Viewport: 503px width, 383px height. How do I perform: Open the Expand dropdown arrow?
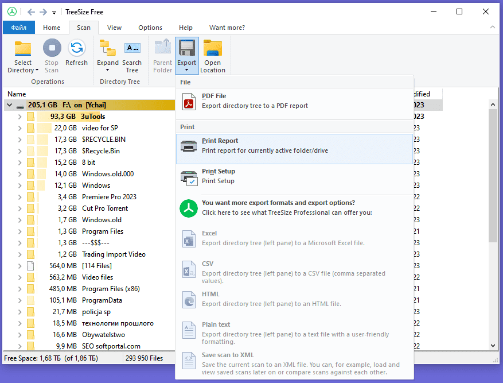pyautogui.click(x=107, y=70)
